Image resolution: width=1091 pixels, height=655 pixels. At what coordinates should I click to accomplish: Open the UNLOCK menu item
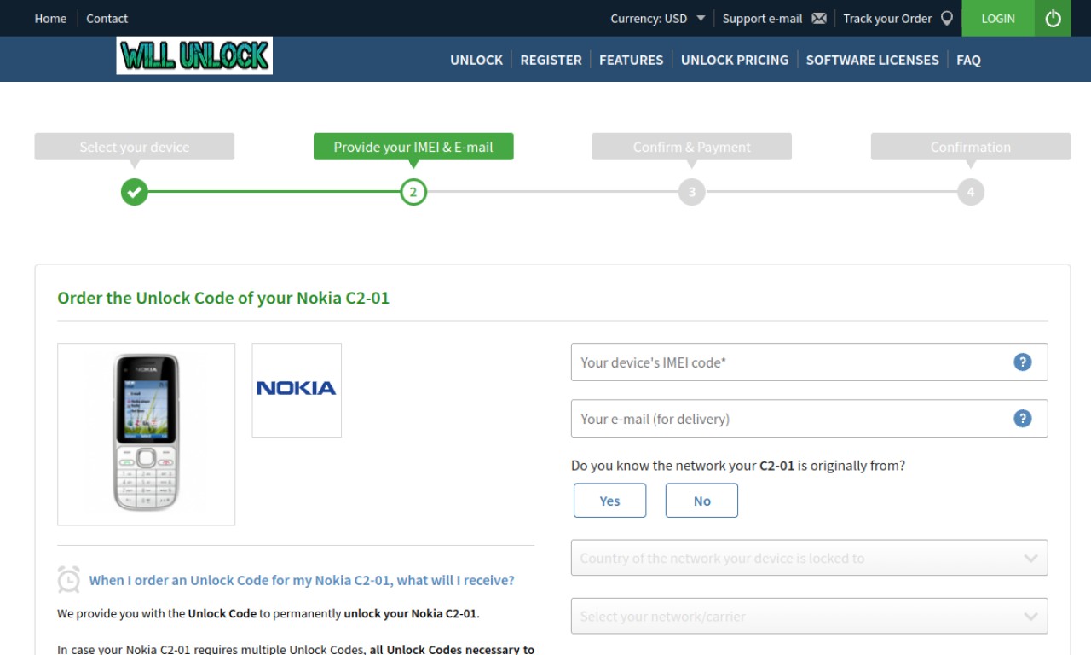(x=476, y=60)
